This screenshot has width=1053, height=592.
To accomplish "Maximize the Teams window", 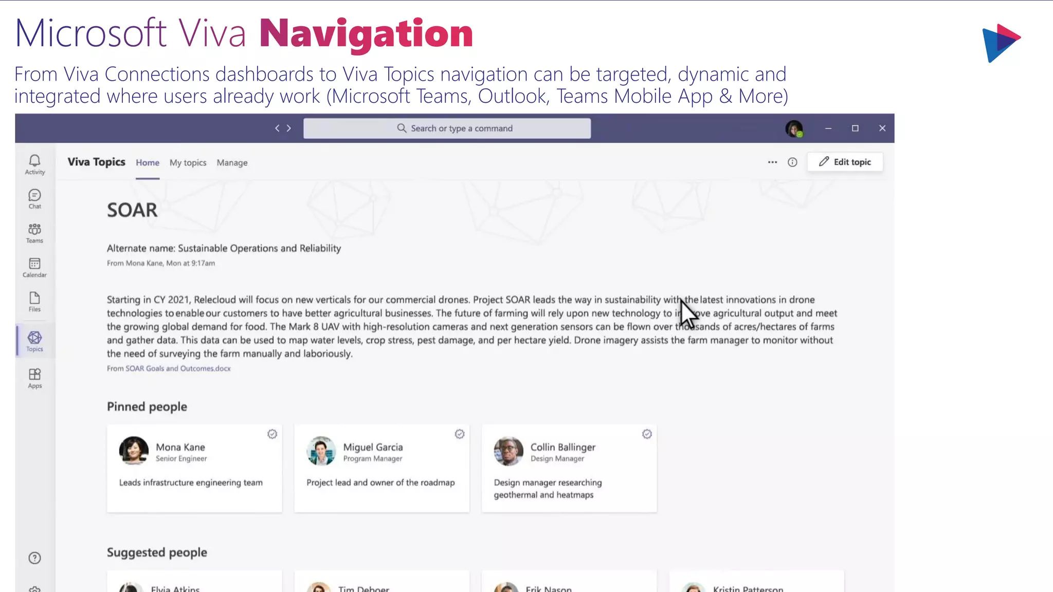I will (x=855, y=128).
